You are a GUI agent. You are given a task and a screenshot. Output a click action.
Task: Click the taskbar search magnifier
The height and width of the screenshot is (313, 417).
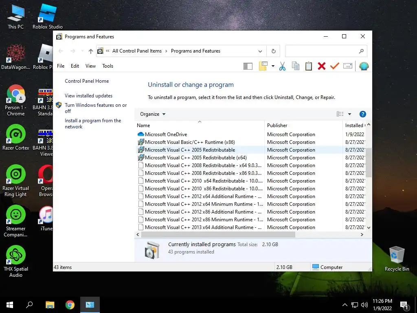[x=29, y=305]
